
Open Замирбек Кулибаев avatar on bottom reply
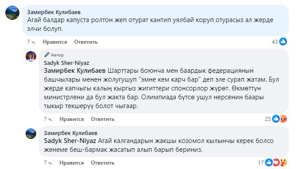point(31,134)
